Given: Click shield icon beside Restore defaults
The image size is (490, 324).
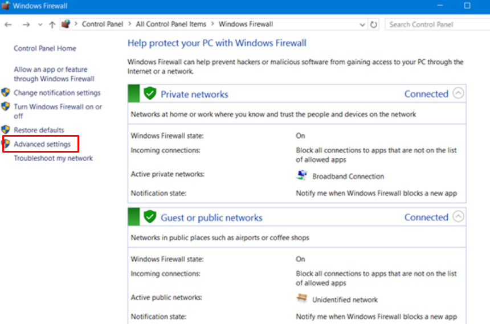Looking at the screenshot, I should (x=6, y=130).
